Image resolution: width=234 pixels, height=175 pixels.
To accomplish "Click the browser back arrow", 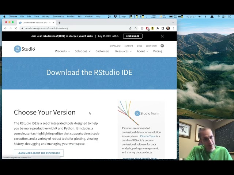I will 5,28.
